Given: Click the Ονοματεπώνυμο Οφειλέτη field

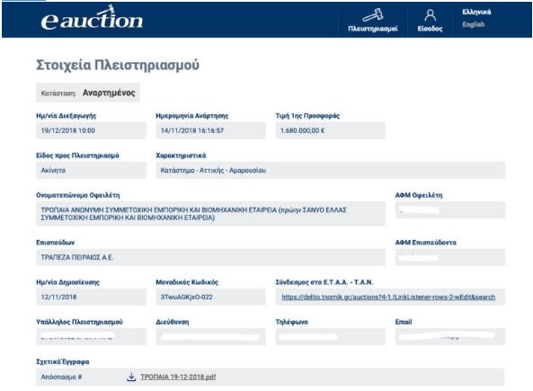Looking at the screenshot, I should 210,214.
